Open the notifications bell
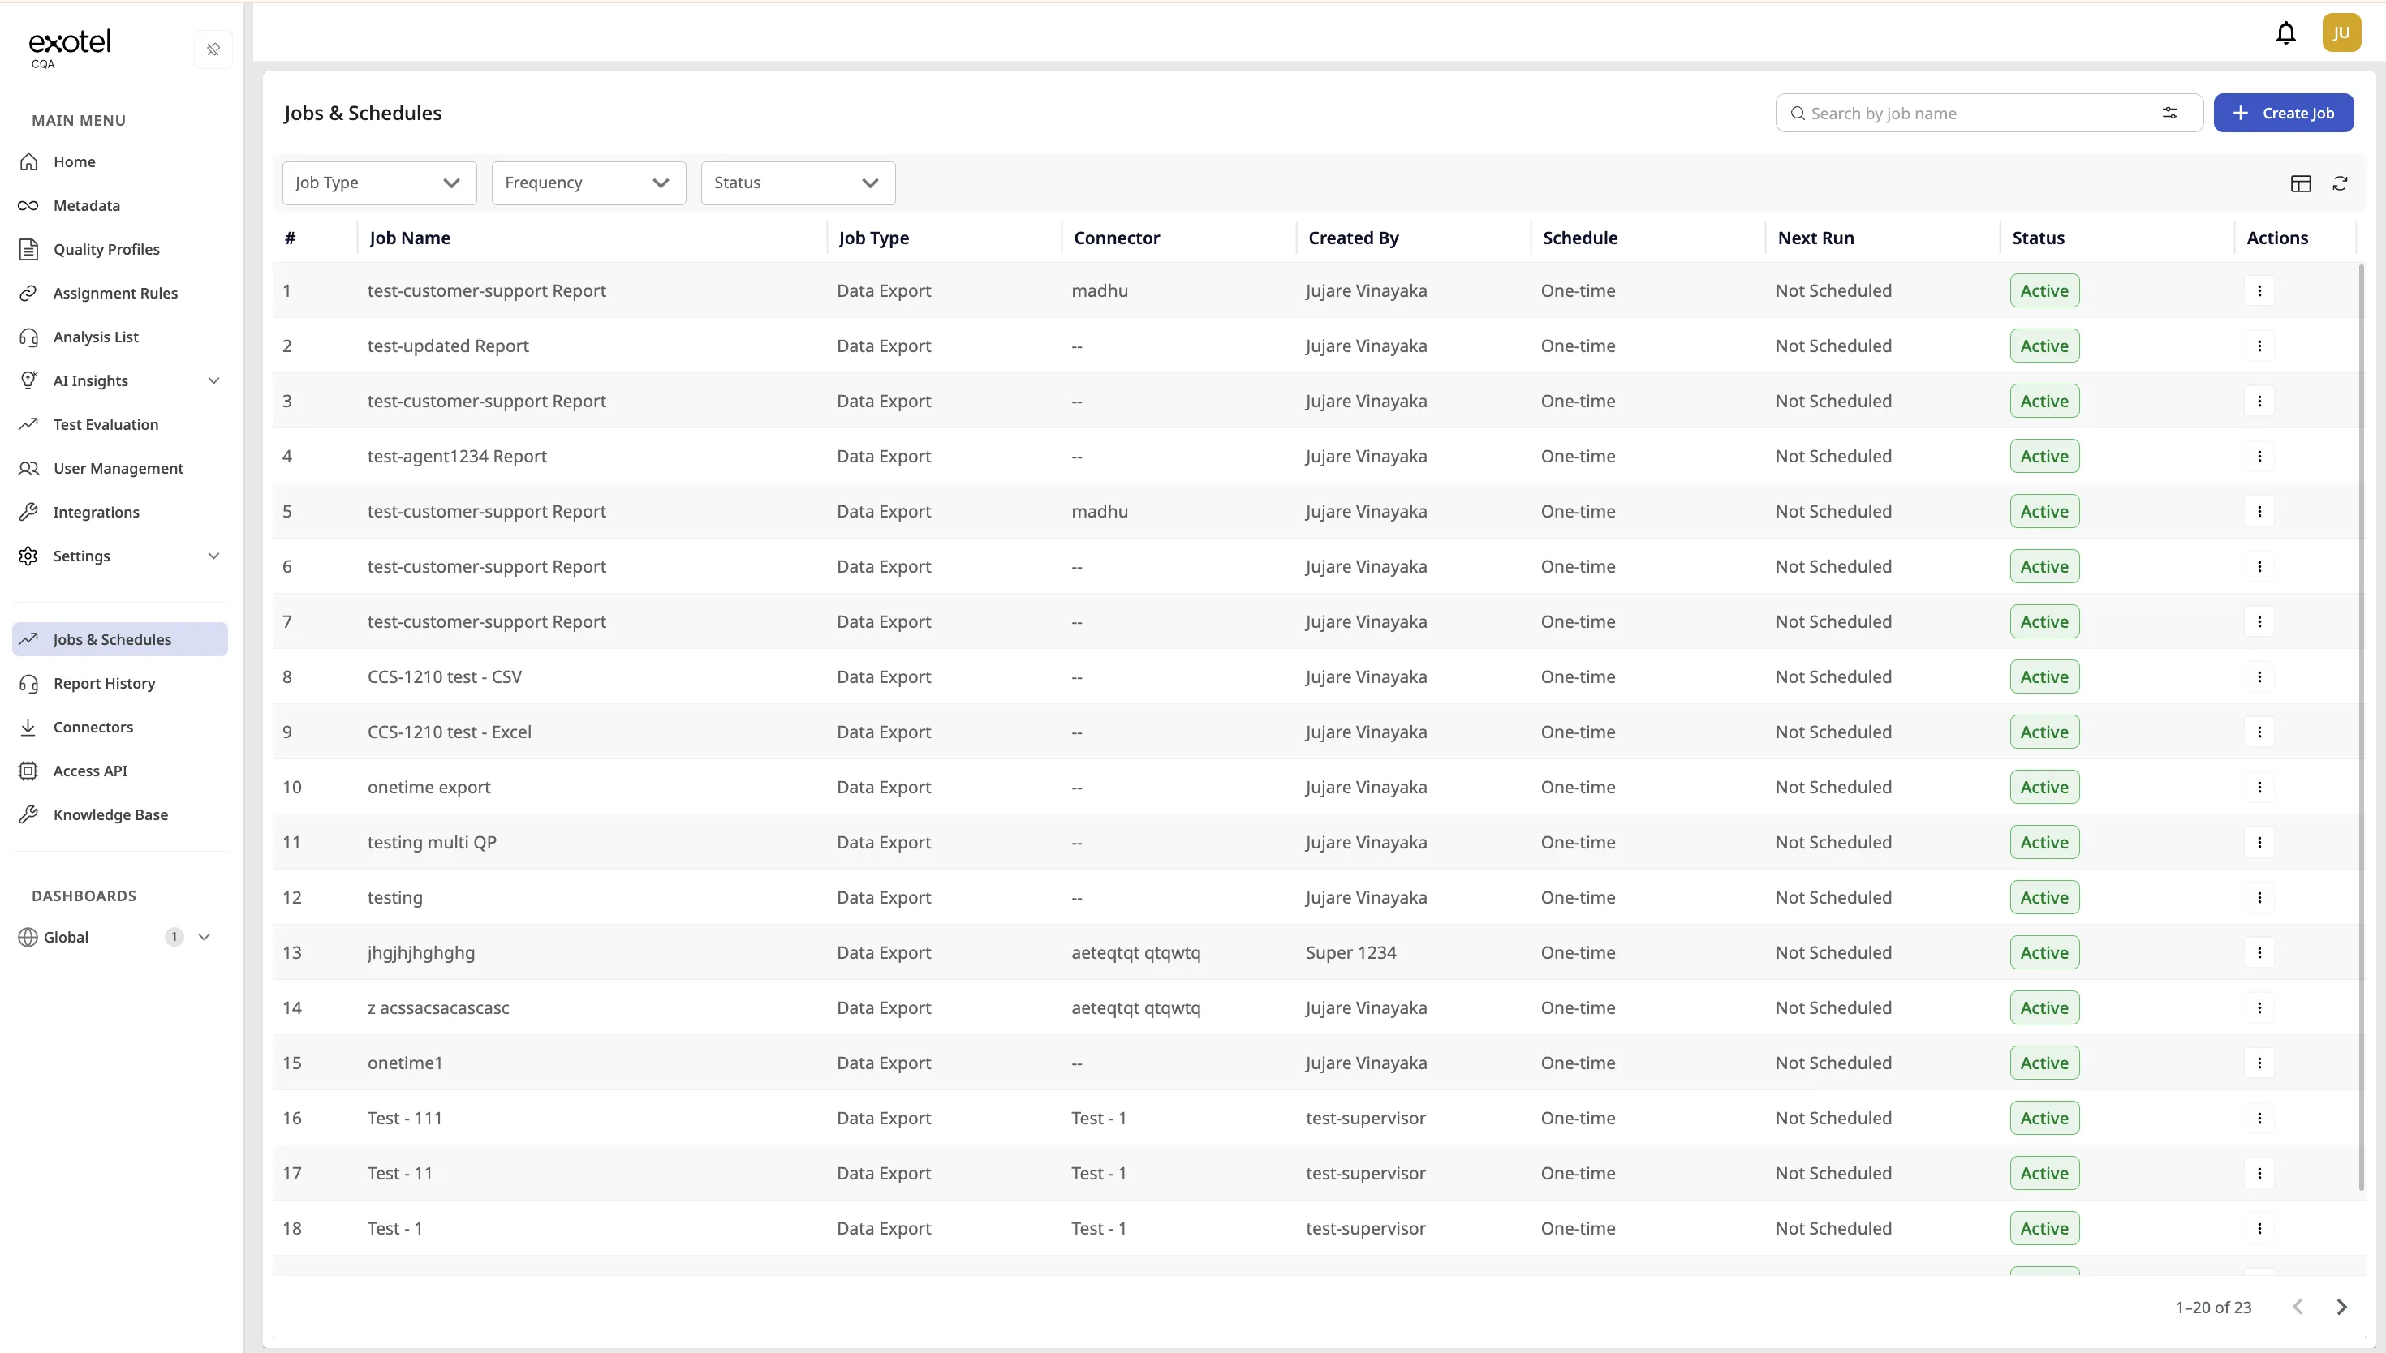 2285,33
